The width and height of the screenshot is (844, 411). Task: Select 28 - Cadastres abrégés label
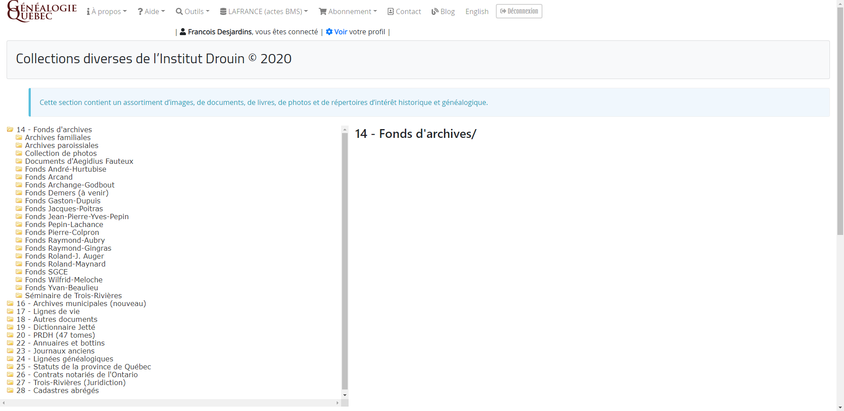point(58,390)
